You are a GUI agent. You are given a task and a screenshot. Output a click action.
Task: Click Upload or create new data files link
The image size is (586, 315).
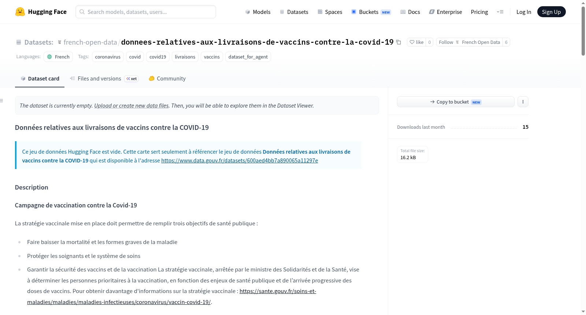(131, 106)
